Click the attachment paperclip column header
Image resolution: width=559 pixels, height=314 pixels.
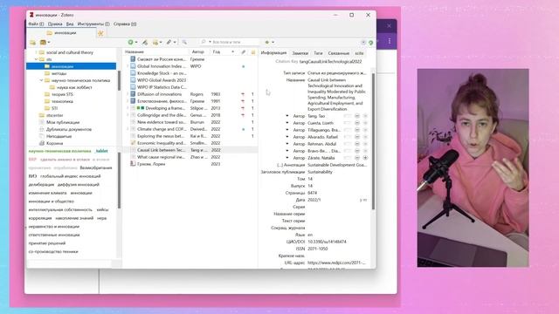click(x=243, y=52)
